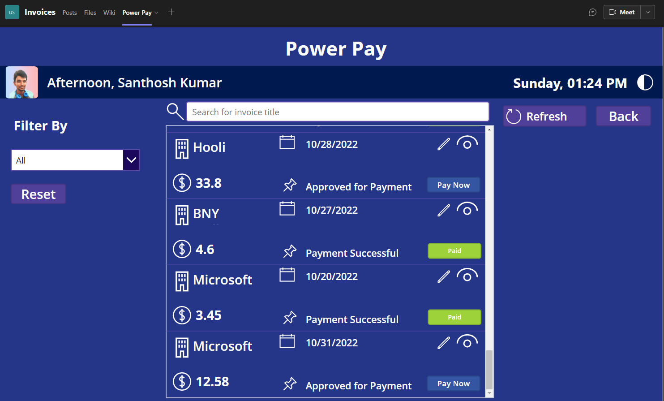Click the search magnifier icon
664x401 pixels.
[175, 112]
